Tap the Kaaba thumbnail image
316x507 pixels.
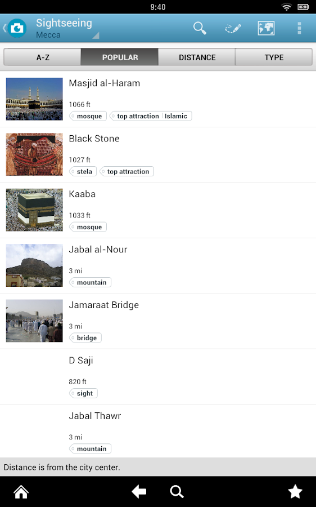tap(34, 210)
